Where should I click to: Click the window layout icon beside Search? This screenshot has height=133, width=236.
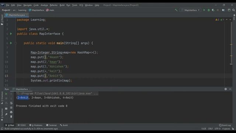click(229, 10)
